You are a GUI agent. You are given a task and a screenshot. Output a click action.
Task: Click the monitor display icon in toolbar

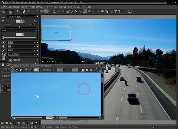tap(130, 11)
